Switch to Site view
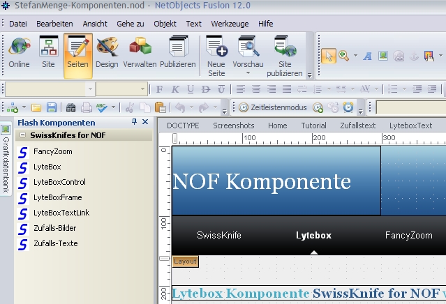Screen dimensions: 446x304 tap(48, 53)
